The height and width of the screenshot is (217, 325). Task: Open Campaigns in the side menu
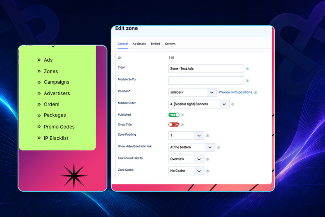point(56,82)
